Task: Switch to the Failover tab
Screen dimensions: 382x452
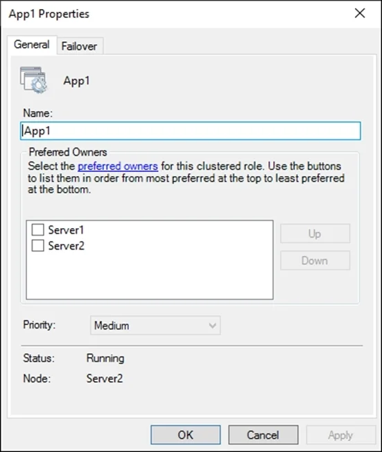Action: pyautogui.click(x=79, y=46)
